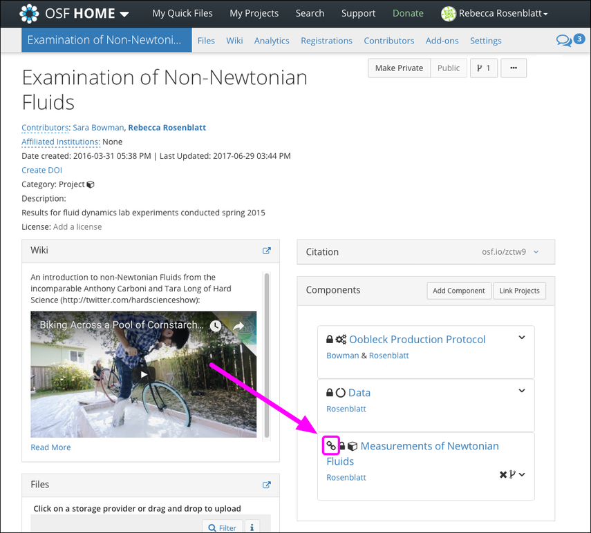Image resolution: width=591 pixels, height=533 pixels.
Task: Click Read More under the wiki
Action: [50, 447]
